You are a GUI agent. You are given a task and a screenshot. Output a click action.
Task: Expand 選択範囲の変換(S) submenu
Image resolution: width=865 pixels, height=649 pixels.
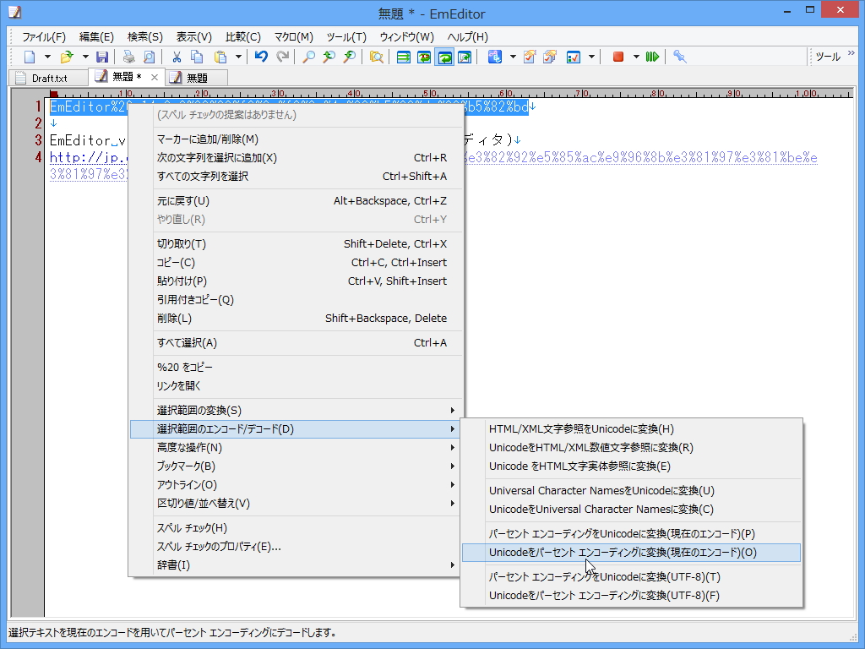coord(295,410)
